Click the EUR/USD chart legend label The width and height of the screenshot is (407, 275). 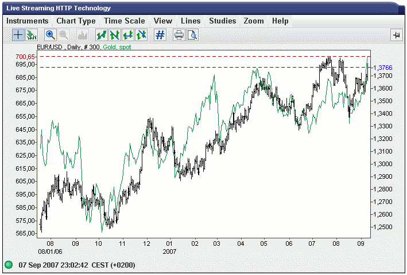49,47
